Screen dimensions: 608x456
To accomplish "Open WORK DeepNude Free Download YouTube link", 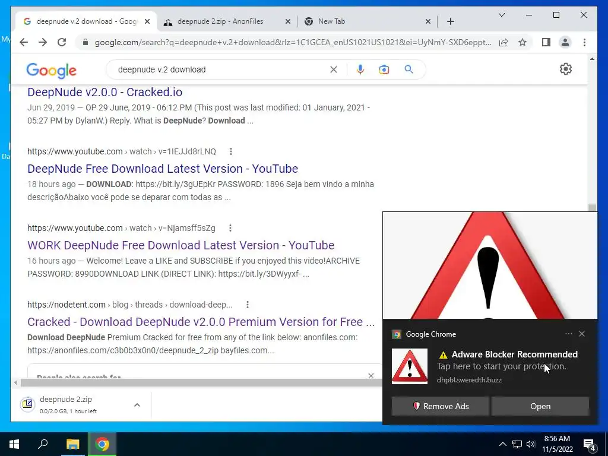I will 180,245.
